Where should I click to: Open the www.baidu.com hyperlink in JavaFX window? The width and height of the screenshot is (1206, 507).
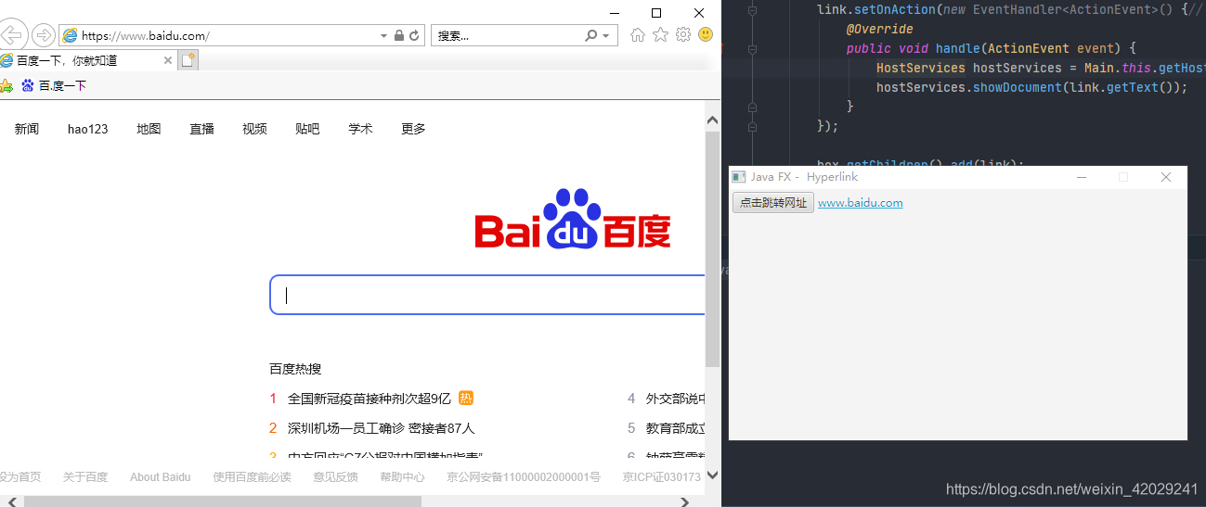click(861, 203)
